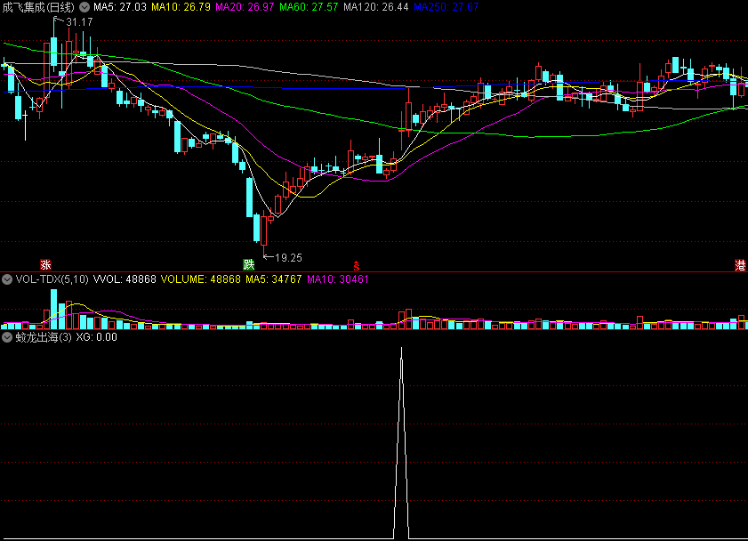Open 蛟龙出海(3) indicator dropdown arrow

(7, 337)
